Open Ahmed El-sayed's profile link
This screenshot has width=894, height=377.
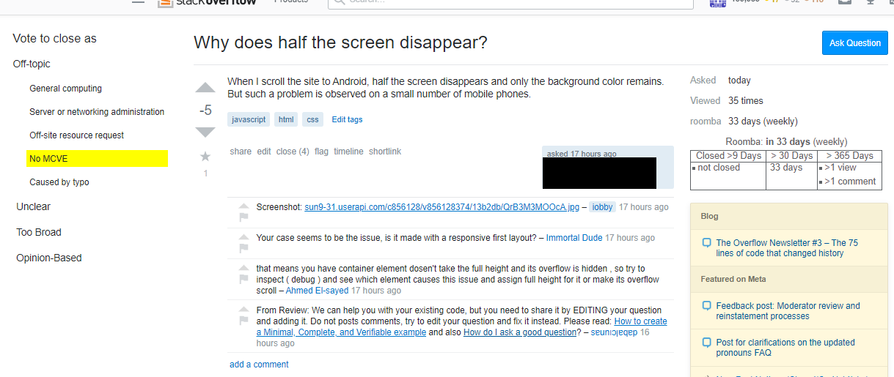click(317, 291)
